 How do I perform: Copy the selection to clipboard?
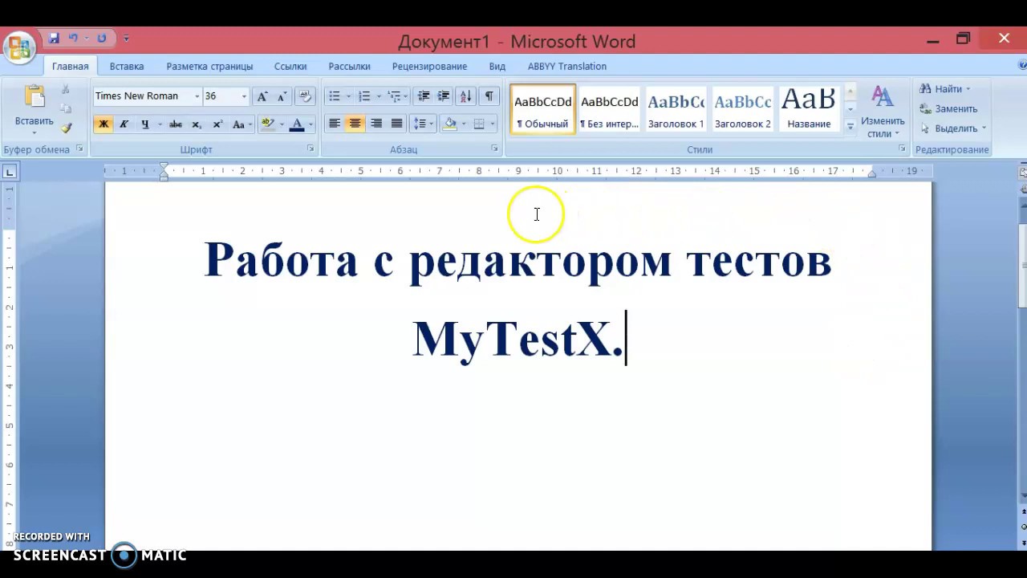coord(66,108)
